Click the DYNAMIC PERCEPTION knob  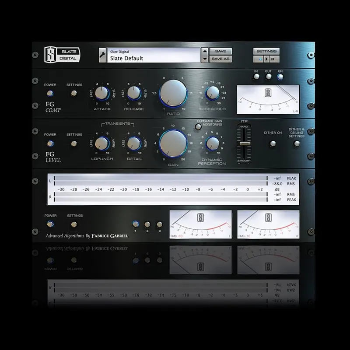(x=212, y=143)
